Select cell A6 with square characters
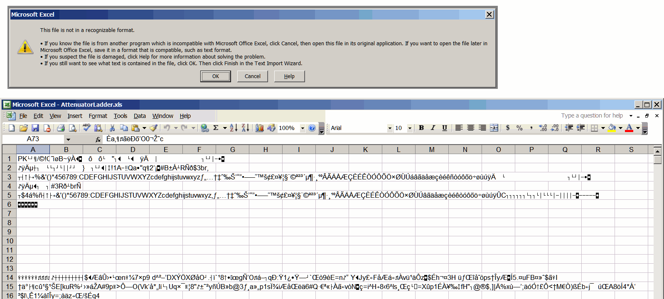Image resolution: width=664 pixels, height=299 pixels. pyautogui.click(x=33, y=204)
